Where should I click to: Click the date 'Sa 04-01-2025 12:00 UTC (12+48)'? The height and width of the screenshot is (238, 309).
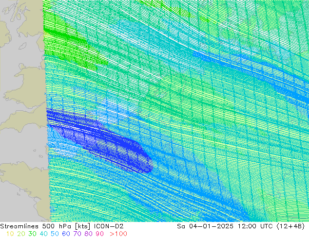click(241, 226)
